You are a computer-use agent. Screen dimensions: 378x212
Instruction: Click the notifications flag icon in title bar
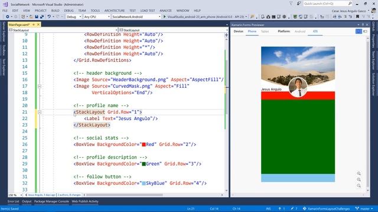[291, 4]
